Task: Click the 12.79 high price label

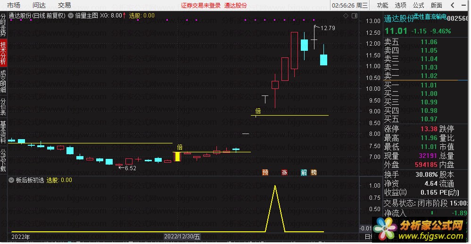Action: click(x=328, y=28)
